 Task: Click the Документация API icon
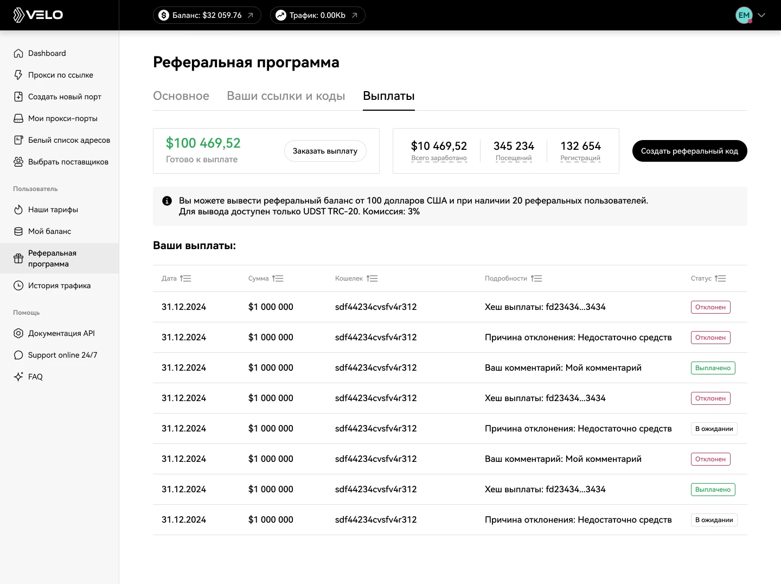pyautogui.click(x=18, y=333)
